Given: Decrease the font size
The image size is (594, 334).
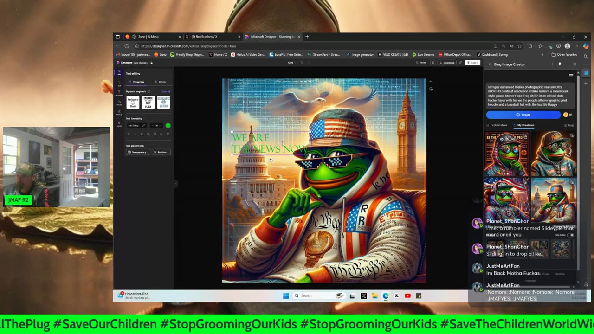Looking at the screenshot, I should [x=152, y=126].
